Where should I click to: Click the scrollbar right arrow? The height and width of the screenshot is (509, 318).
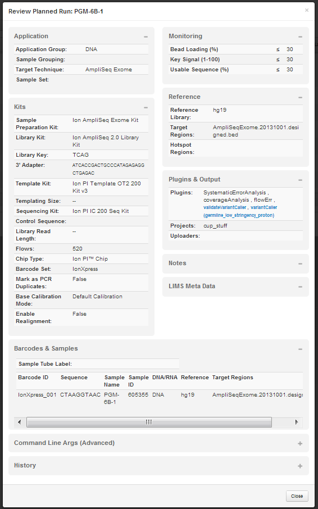click(x=296, y=422)
